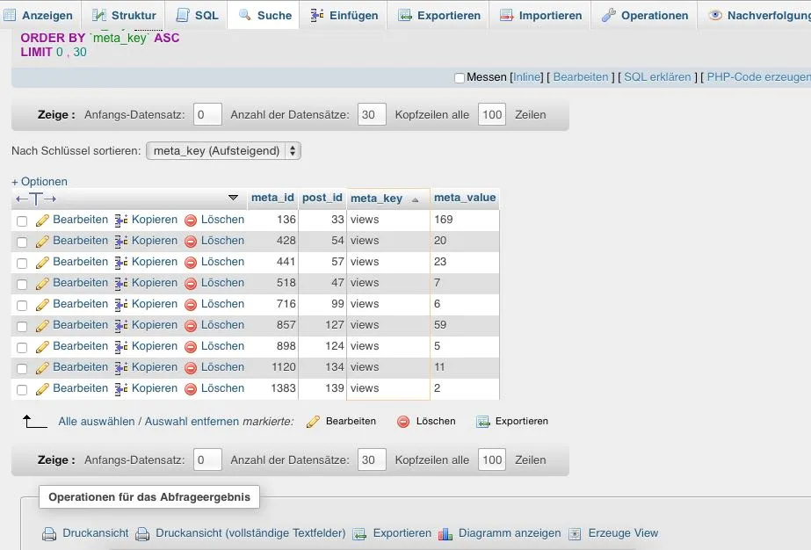
Task: Select the checkbox for meta_id 1120 row
Action: tap(22, 368)
